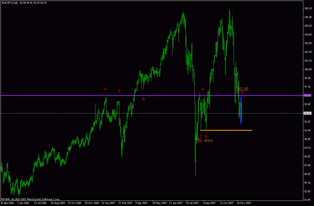Click the 30 Aug 2006 date label
The height and width of the screenshot is (206, 314).
pos(58,203)
